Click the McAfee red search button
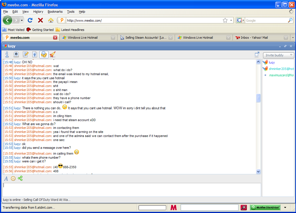Viewport: 296px width, 213px height. click(244, 208)
